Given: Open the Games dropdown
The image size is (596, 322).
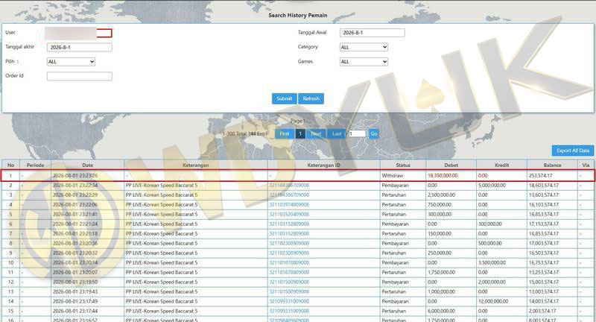Looking at the screenshot, I should 364,62.
